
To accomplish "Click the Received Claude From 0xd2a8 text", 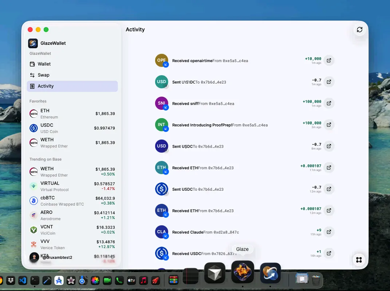I will (205, 232).
